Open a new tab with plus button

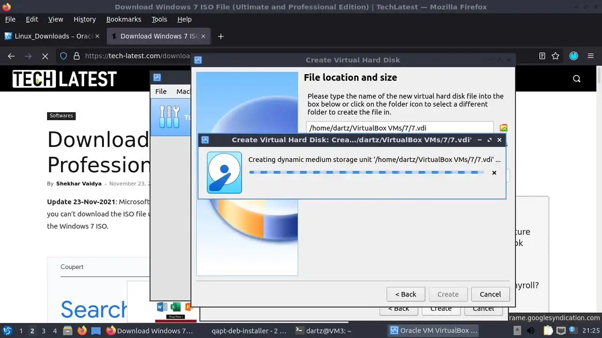(x=221, y=36)
